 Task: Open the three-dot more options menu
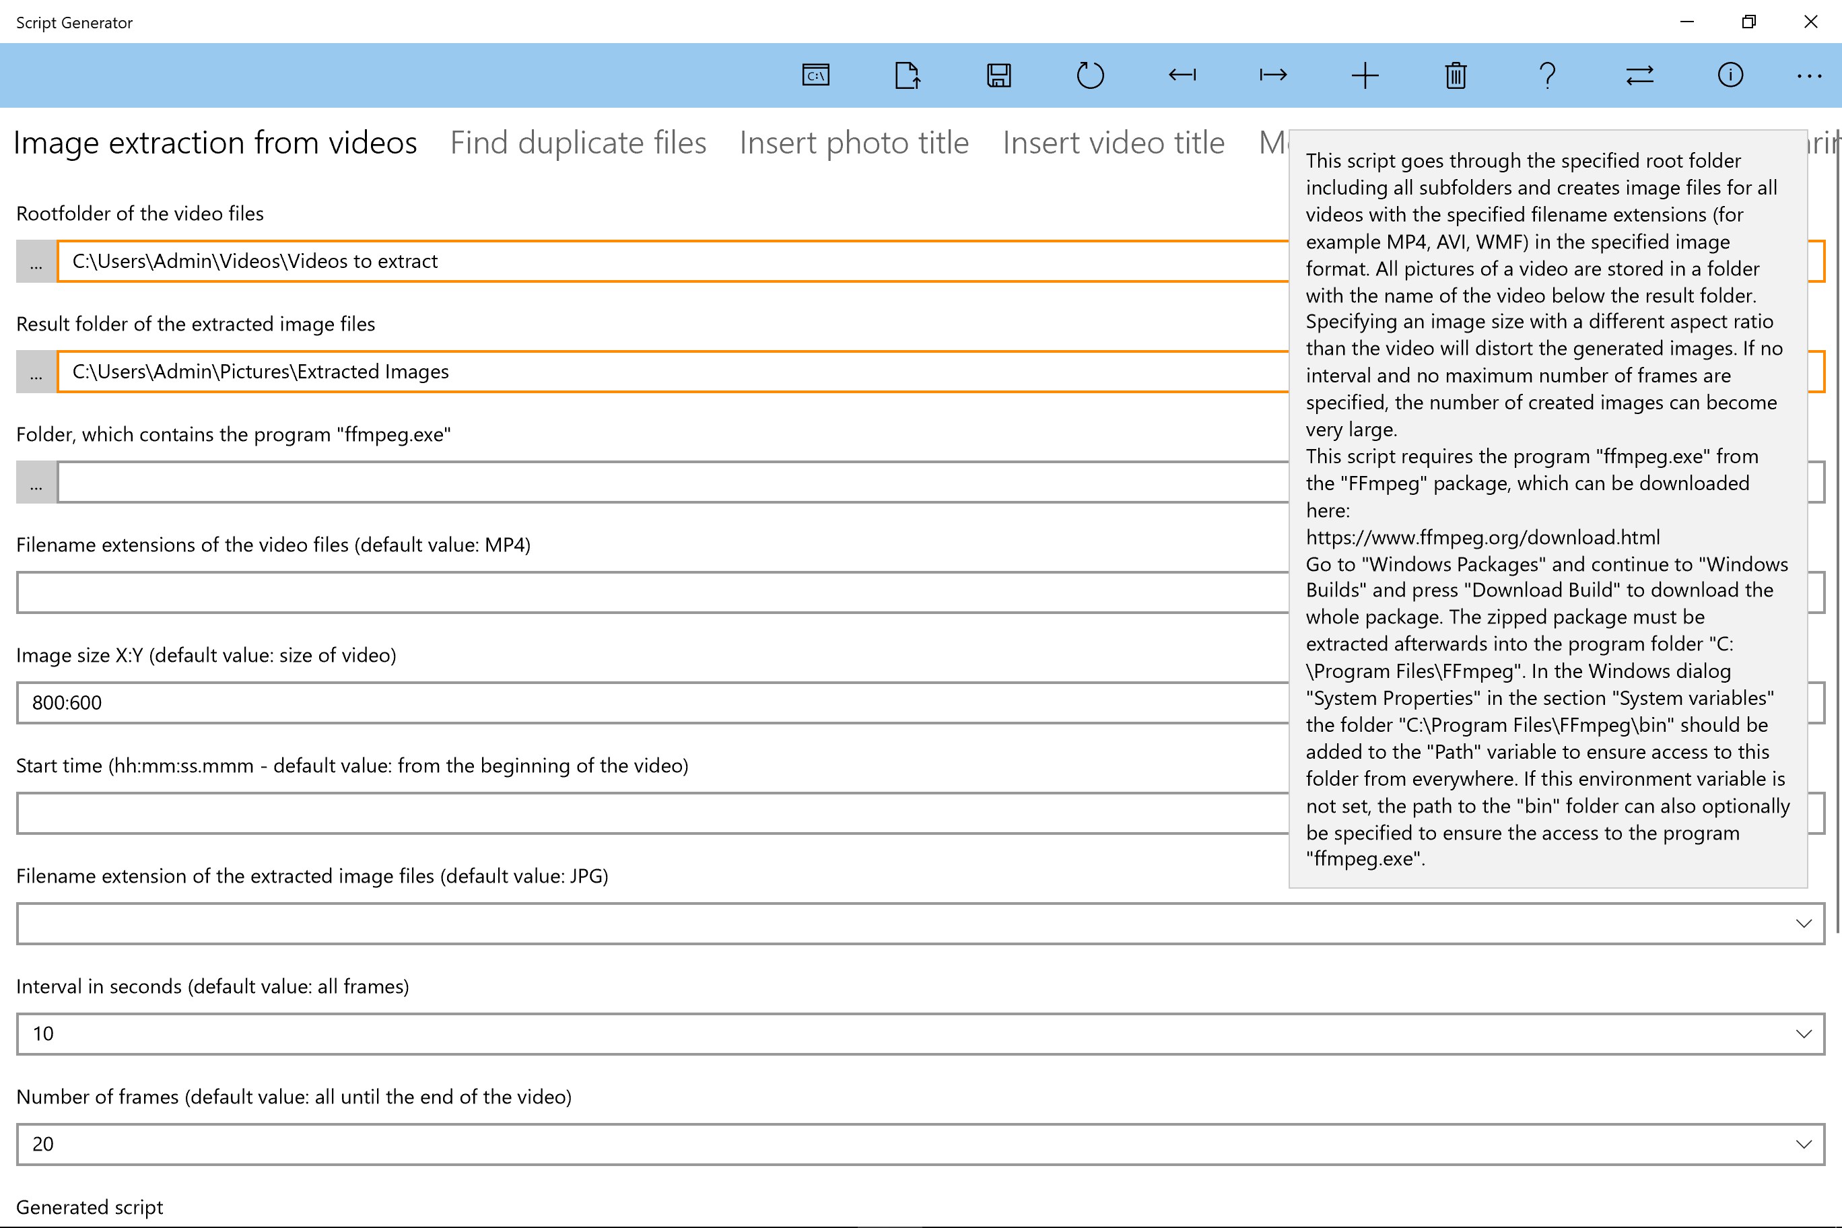click(x=1809, y=75)
